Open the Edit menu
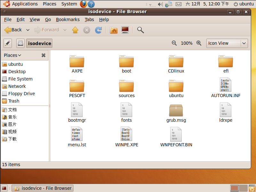The height and width of the screenshot is (192, 256). click(x=20, y=19)
